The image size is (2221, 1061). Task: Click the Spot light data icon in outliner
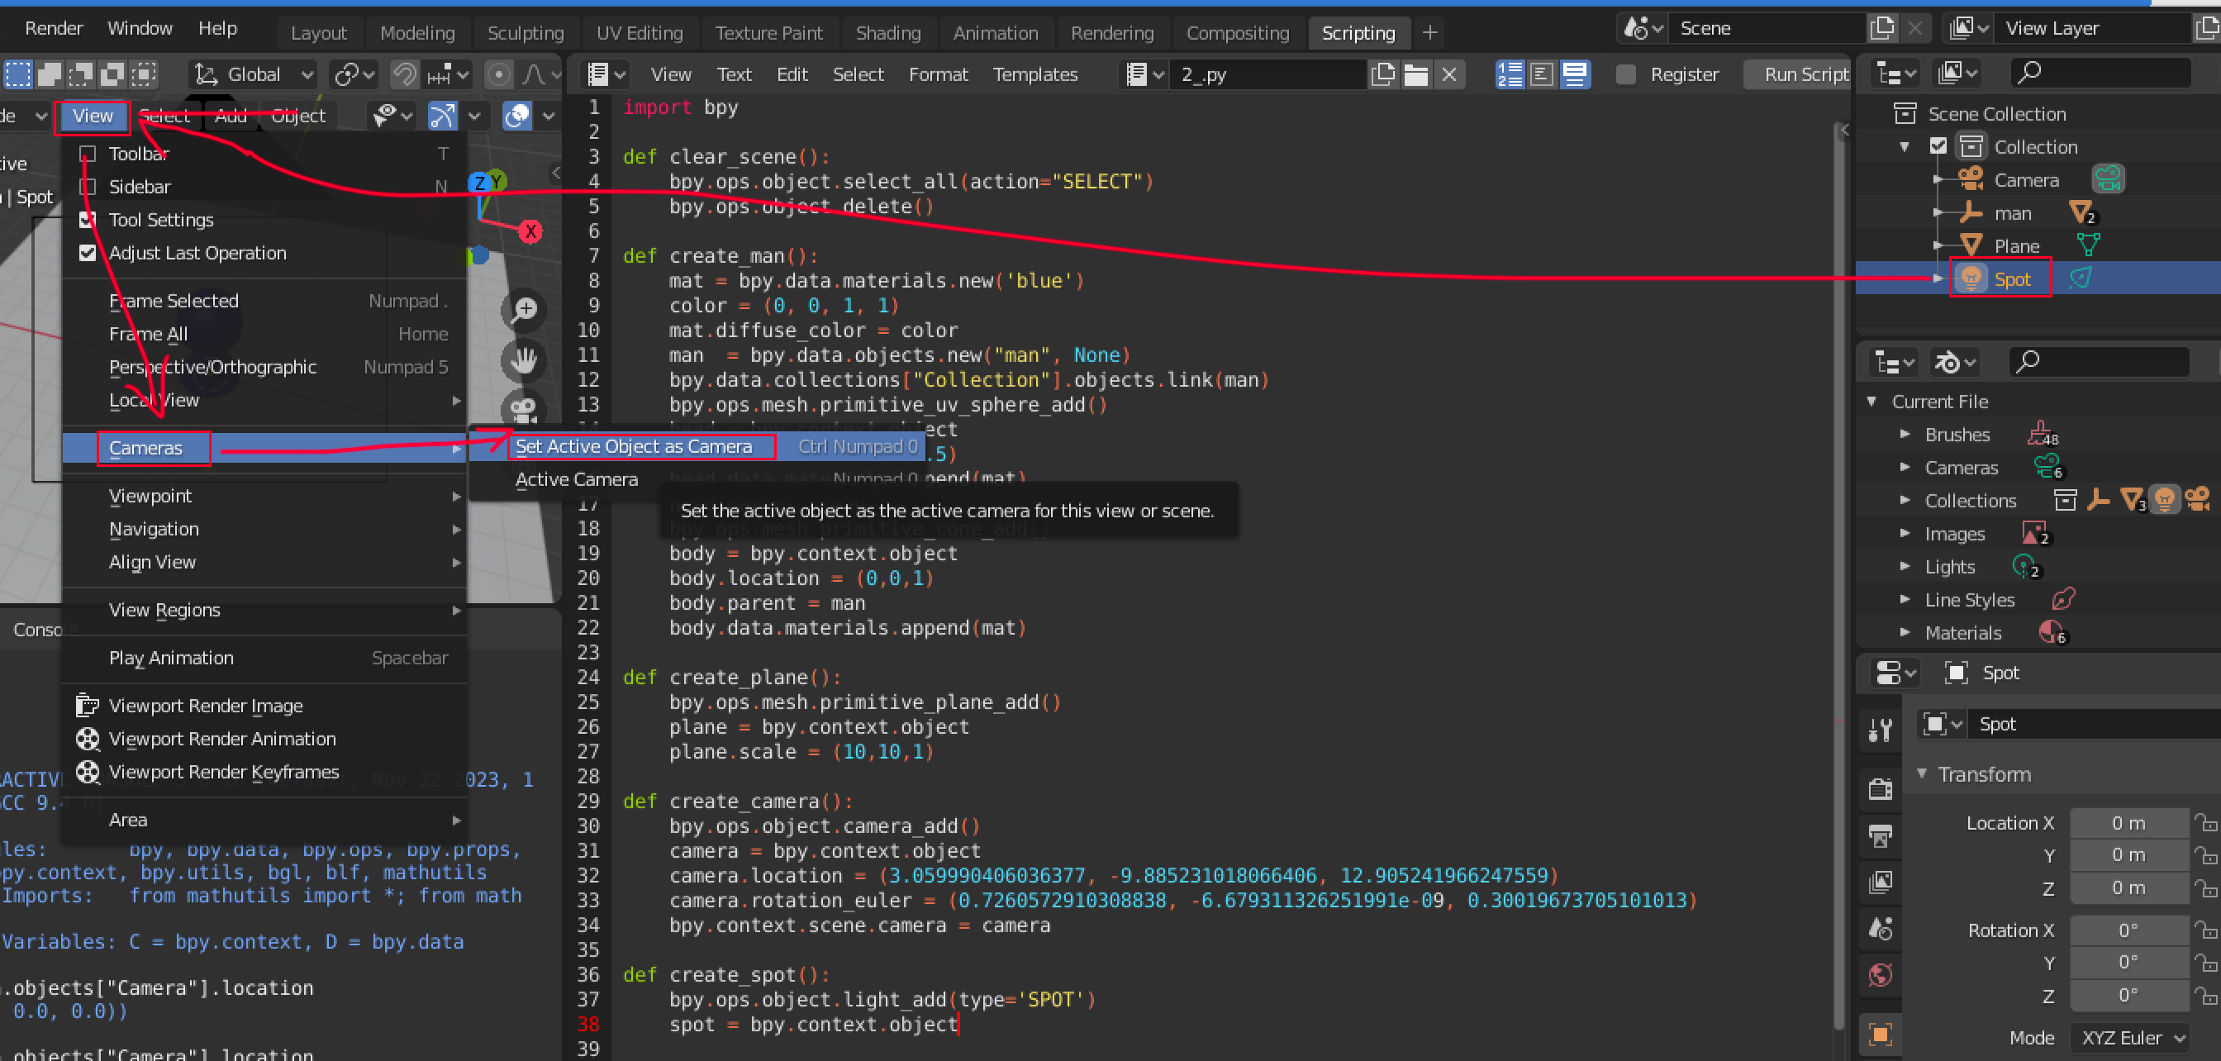click(x=2081, y=278)
